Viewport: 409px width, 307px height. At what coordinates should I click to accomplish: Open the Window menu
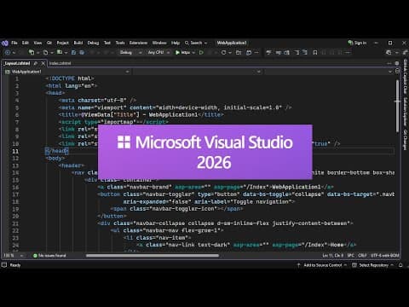click(x=159, y=43)
